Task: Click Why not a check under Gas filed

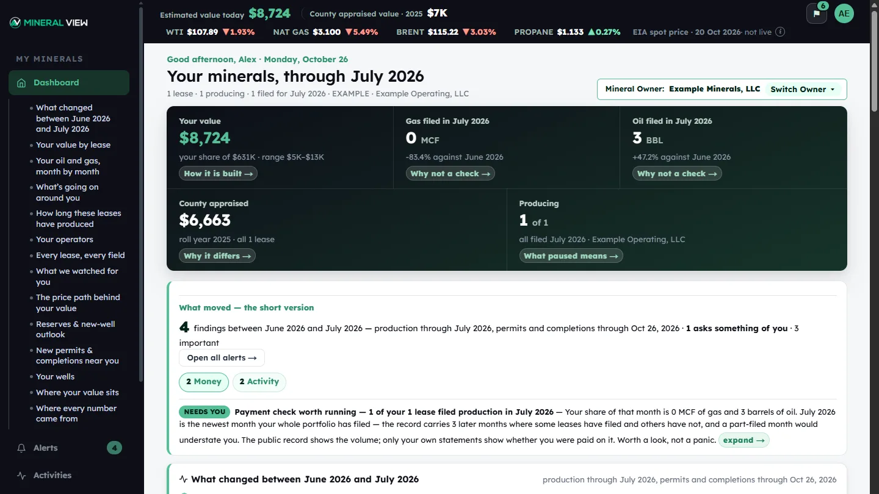Action: coord(450,174)
